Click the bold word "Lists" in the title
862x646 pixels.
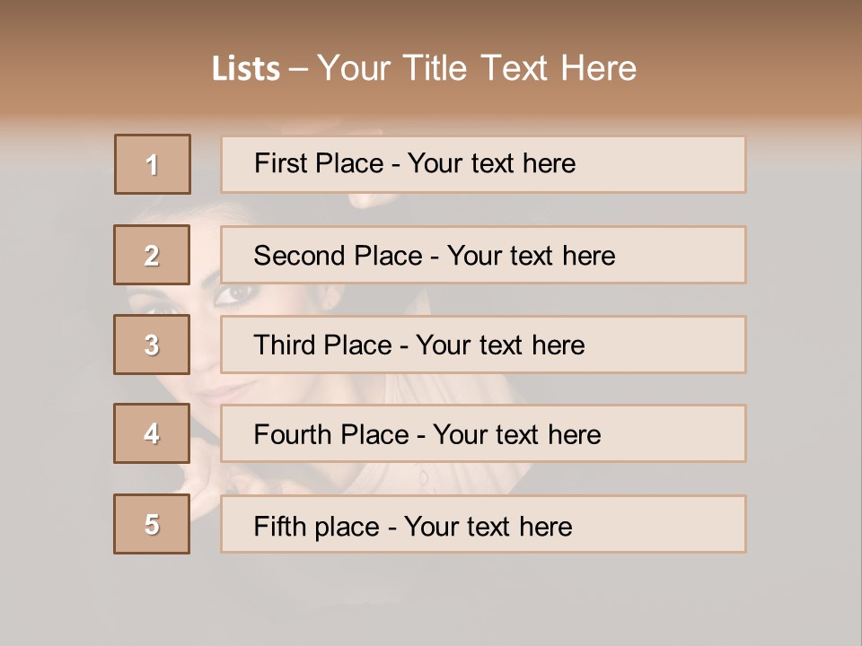click(246, 69)
